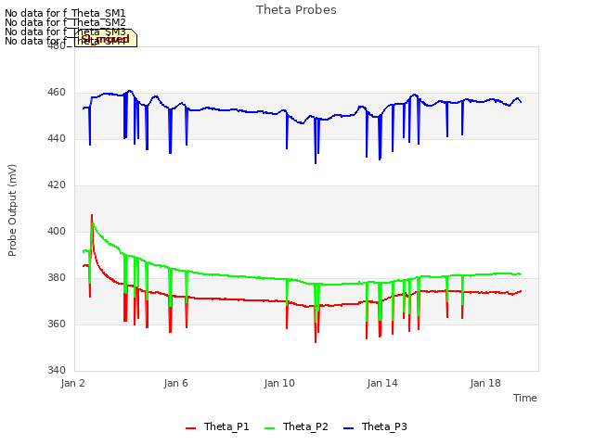Click the 380 y-axis tick label

tap(57, 278)
